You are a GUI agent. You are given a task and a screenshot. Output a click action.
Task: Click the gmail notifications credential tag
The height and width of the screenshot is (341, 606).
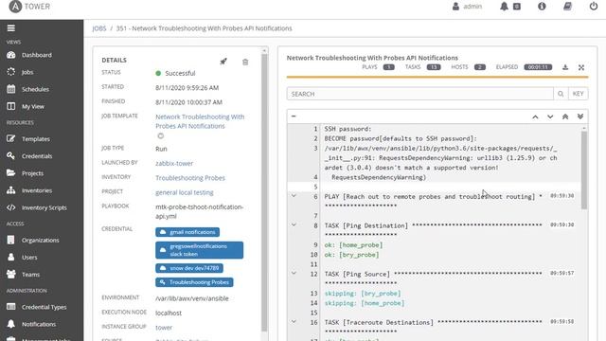pos(187,232)
